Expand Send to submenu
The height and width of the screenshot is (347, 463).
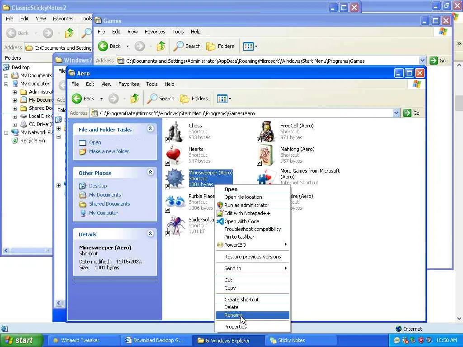[x=252, y=268]
